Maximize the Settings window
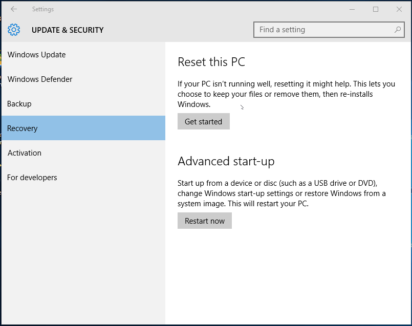The height and width of the screenshot is (326, 412). click(x=376, y=9)
